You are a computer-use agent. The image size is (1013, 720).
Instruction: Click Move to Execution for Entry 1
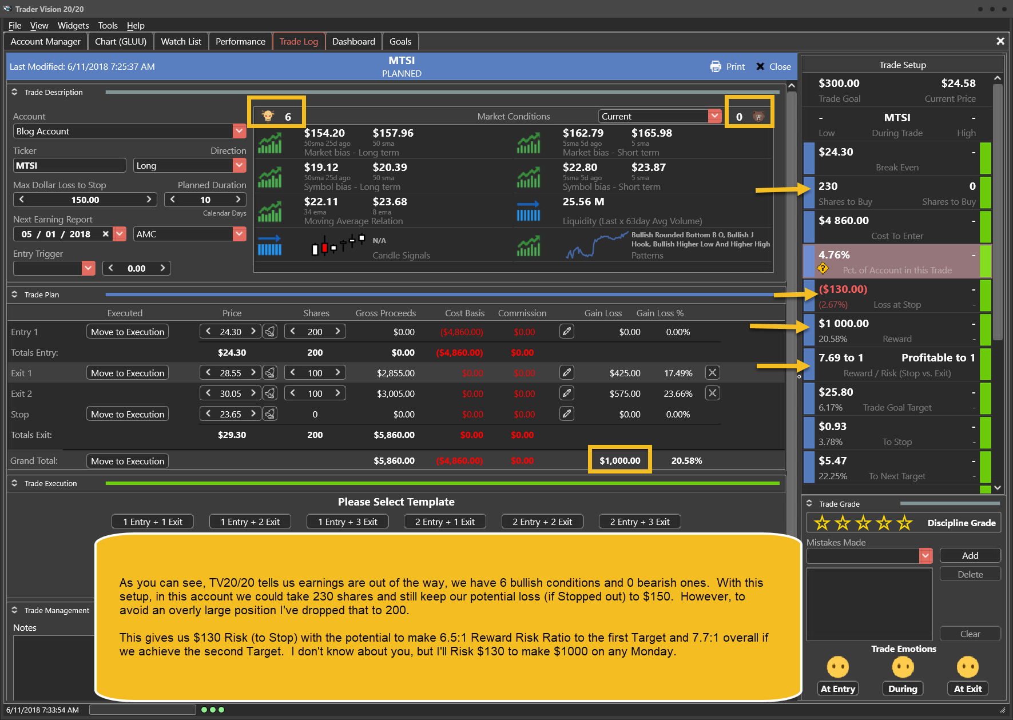128,332
